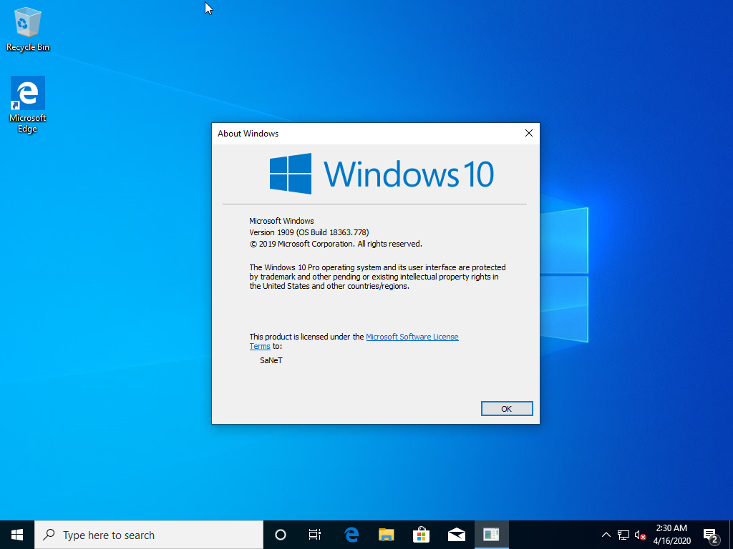This screenshot has height=549, width=733.
Task: Launch Edge from the taskbar
Action: 351,535
